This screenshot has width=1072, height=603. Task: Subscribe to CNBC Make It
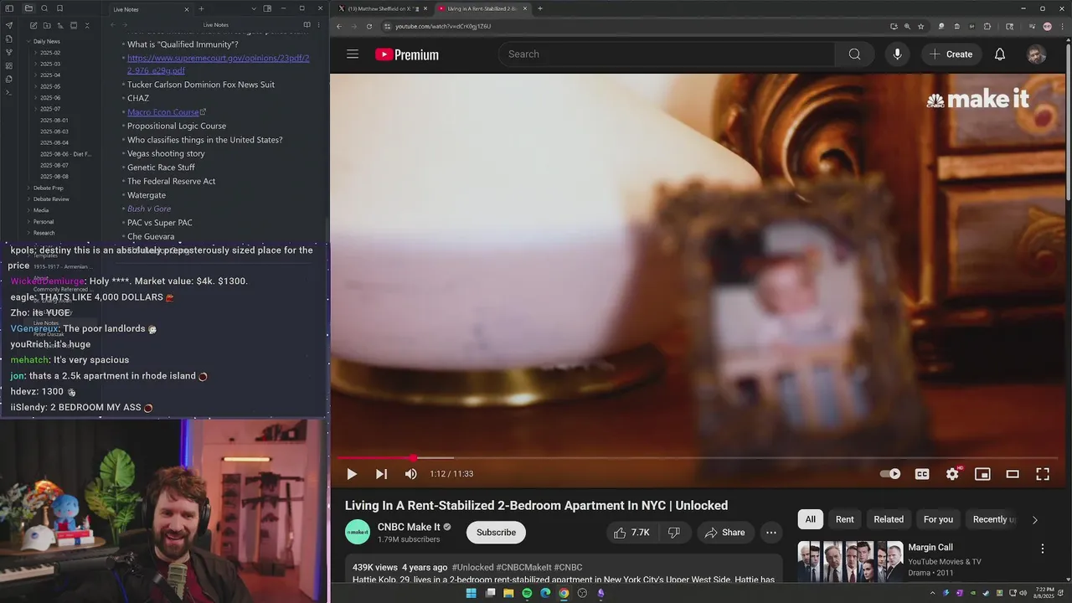496,533
